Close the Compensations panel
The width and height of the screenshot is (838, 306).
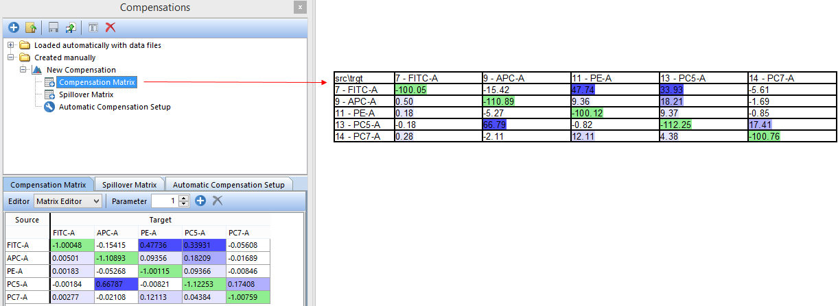pyautogui.click(x=299, y=8)
